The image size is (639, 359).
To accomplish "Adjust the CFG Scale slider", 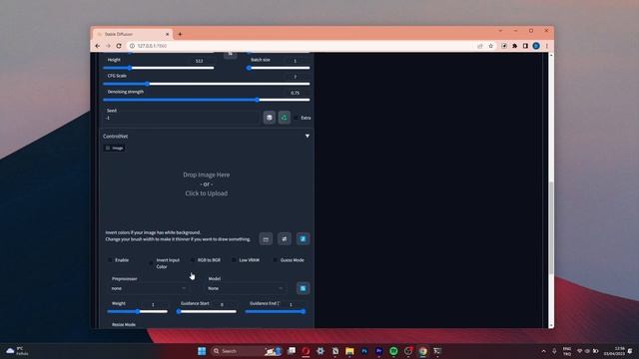I will point(207,84).
